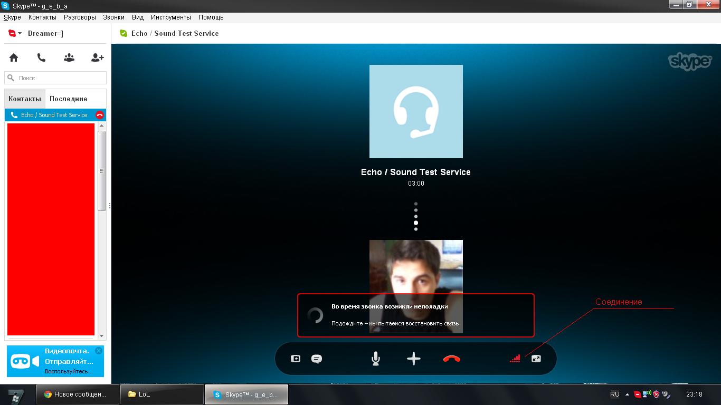Image resolution: width=721 pixels, height=405 pixels.
Task: Switch call to full screen mode
Action: (x=536, y=359)
